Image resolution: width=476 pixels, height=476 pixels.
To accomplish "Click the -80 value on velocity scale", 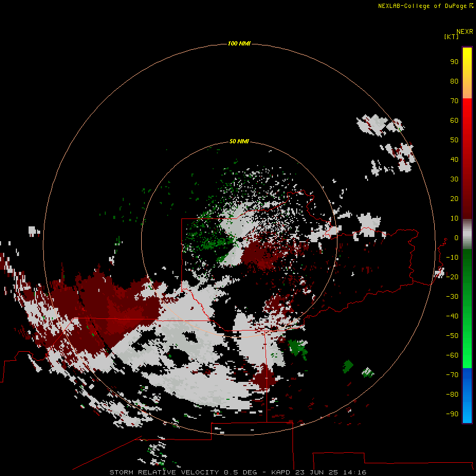I will [452, 395].
